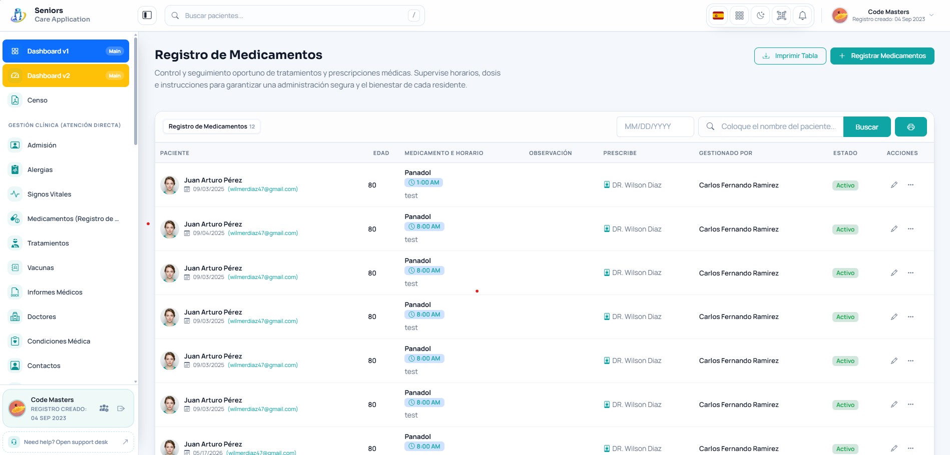Toggle dark mode moon icon
The width and height of the screenshot is (950, 455).
tap(760, 15)
